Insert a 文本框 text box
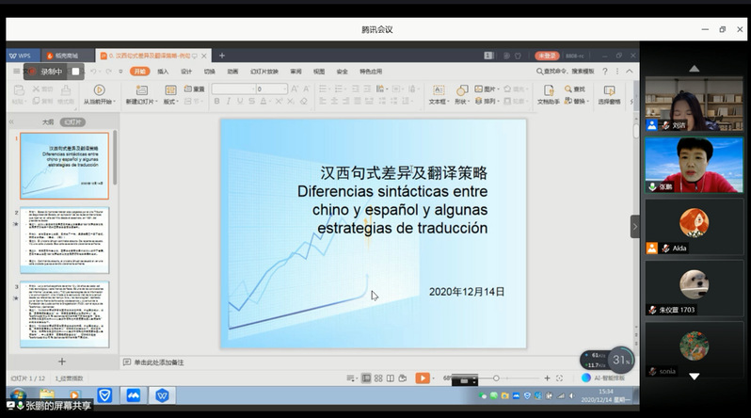The image size is (751, 418). point(439,94)
